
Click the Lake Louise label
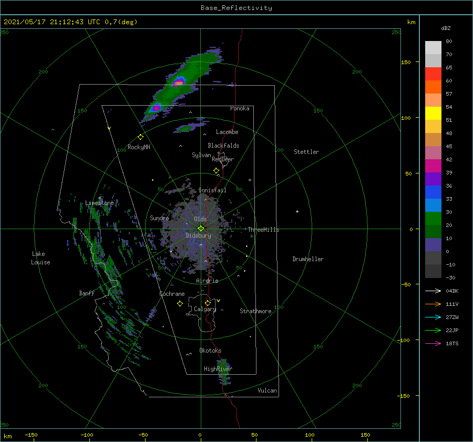(x=40, y=258)
